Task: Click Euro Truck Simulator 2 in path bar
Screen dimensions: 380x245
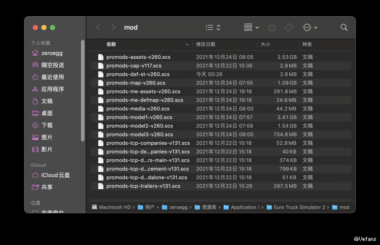Action: pos(296,207)
